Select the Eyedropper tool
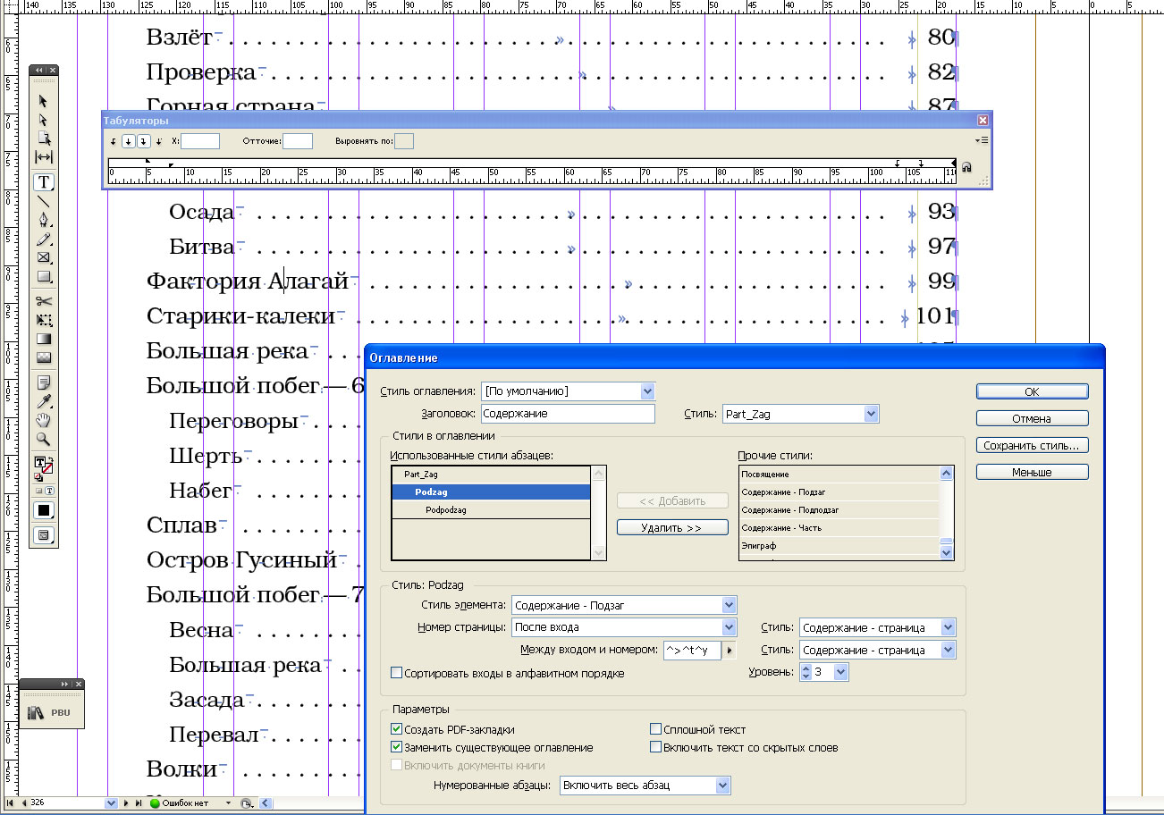Image resolution: width=1164 pixels, height=815 pixels. coord(43,401)
